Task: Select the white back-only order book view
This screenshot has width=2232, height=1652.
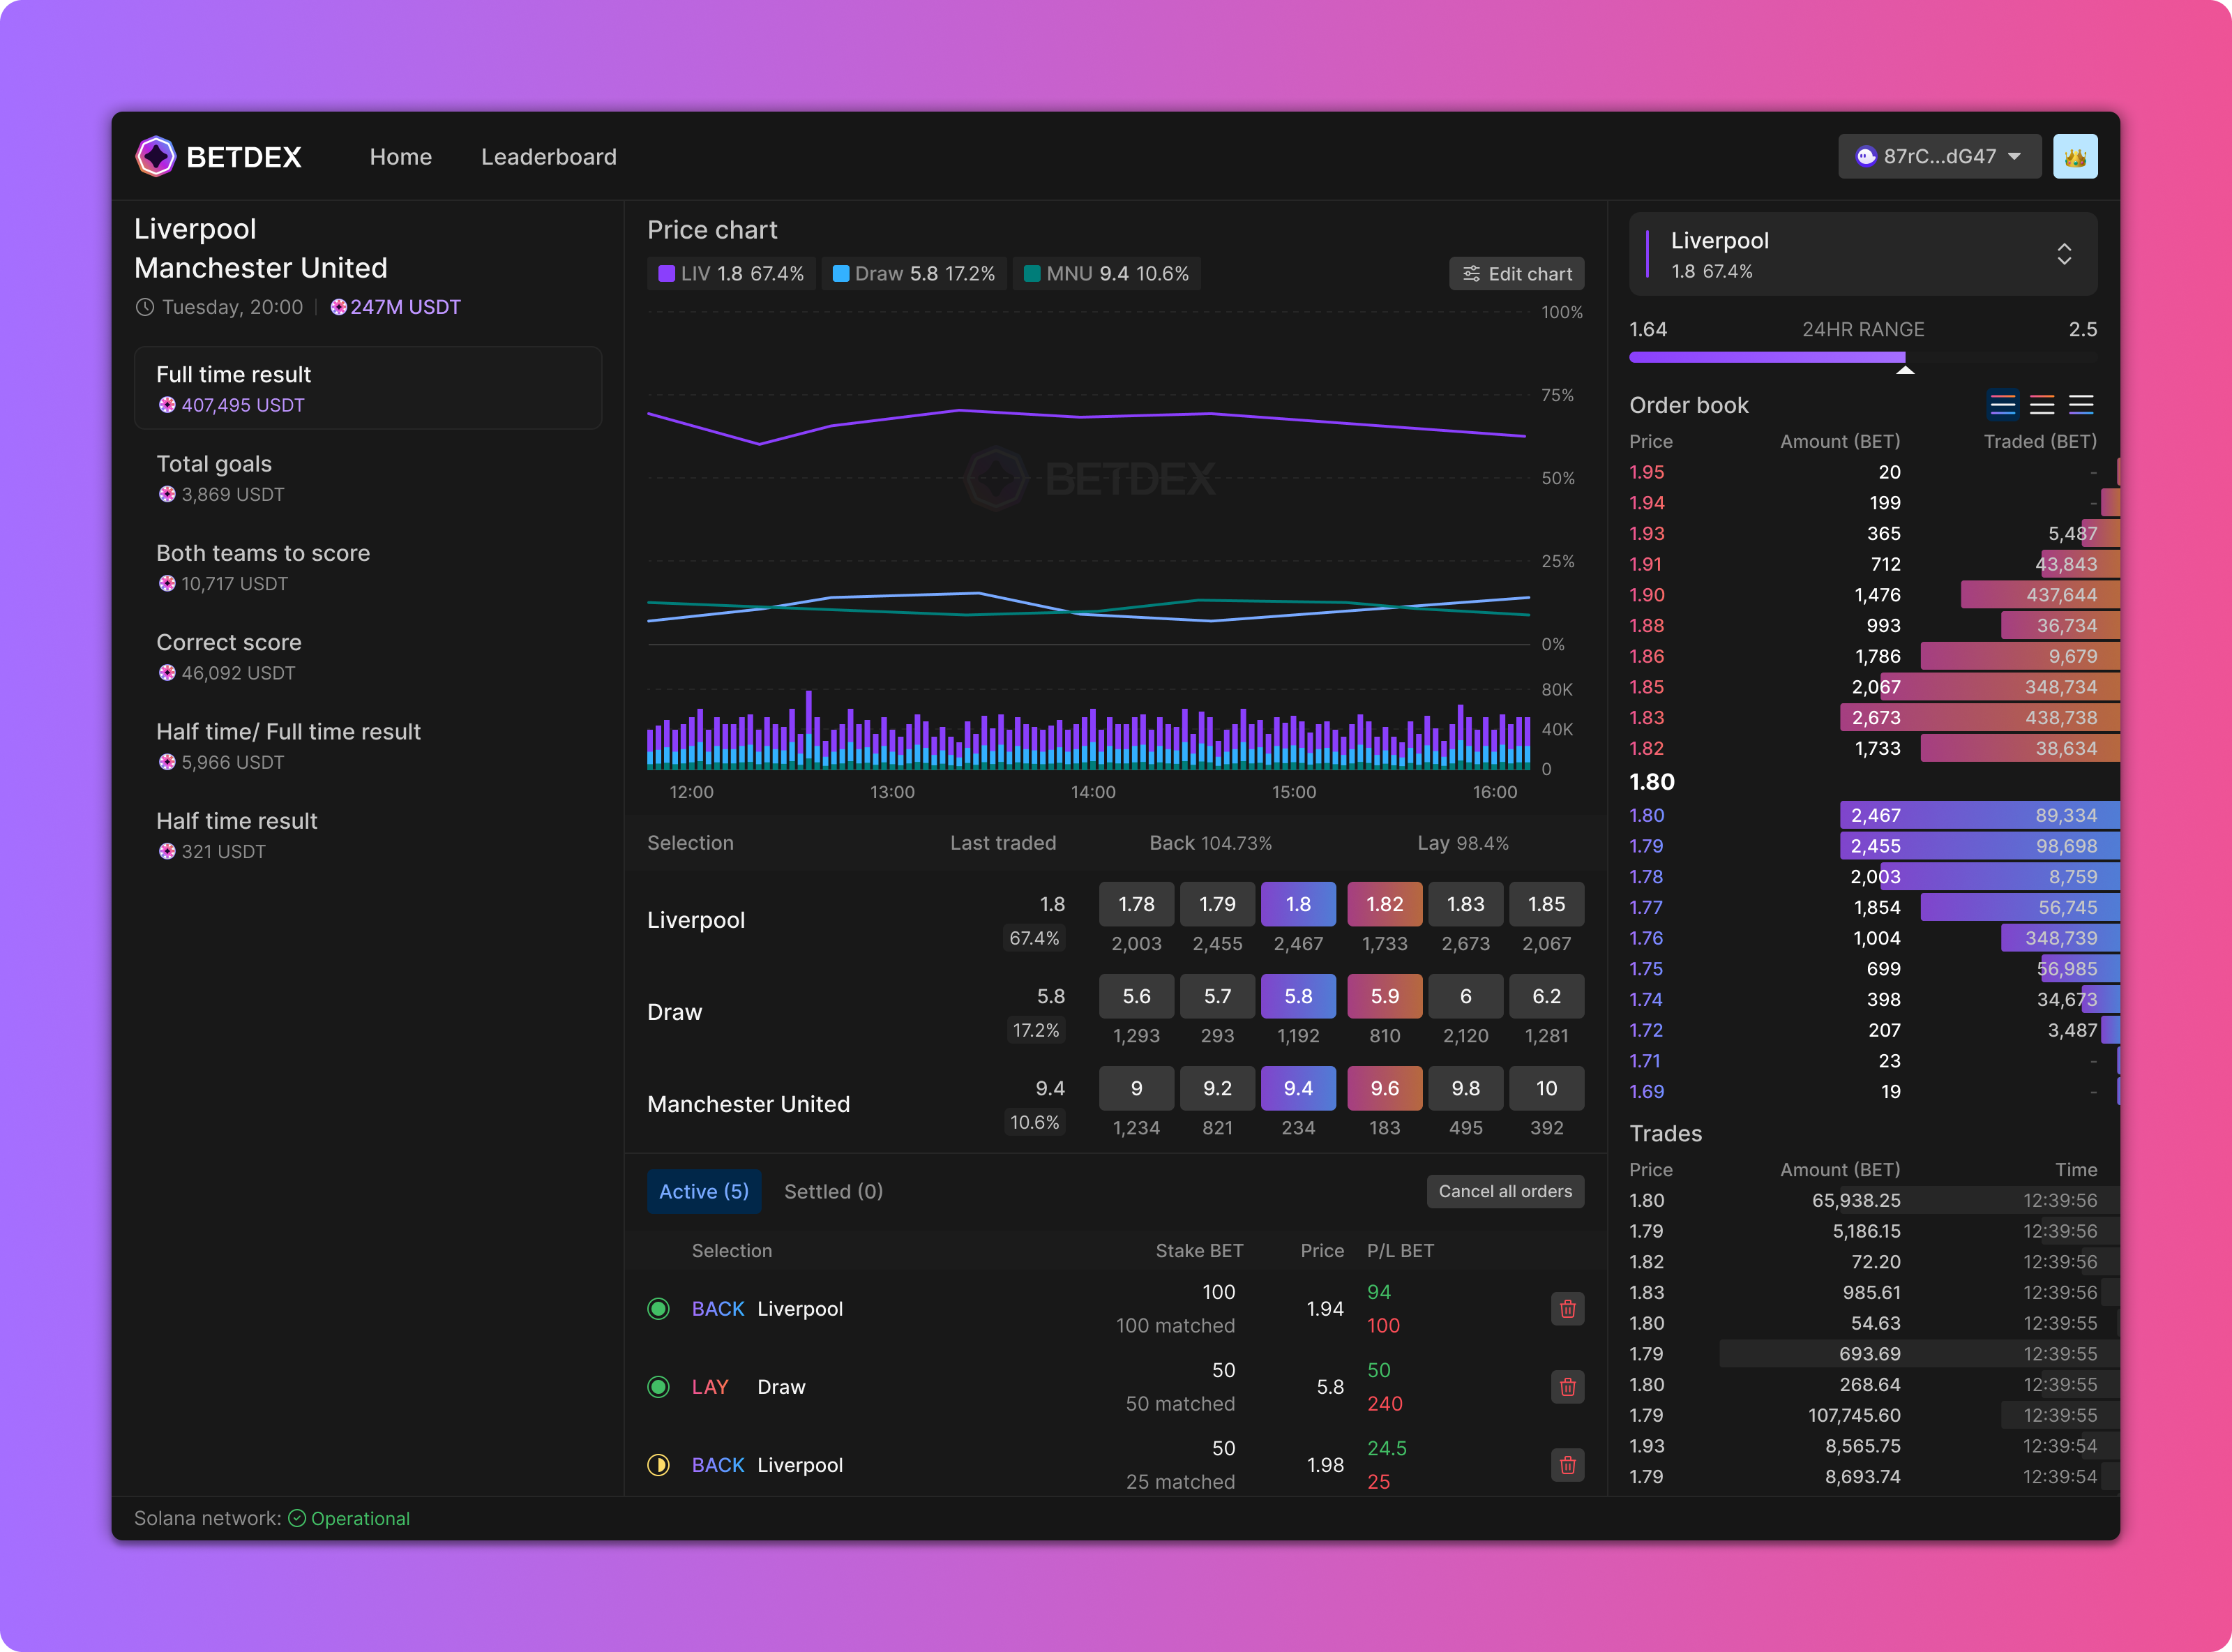Action: coord(2081,405)
